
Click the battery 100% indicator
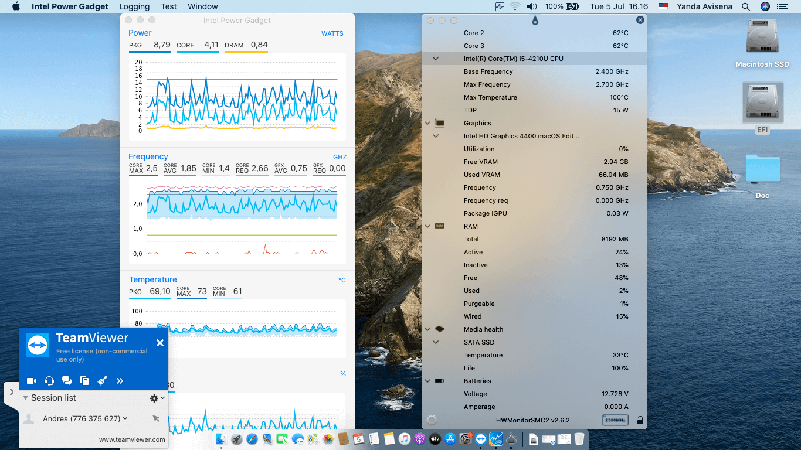(x=562, y=6)
